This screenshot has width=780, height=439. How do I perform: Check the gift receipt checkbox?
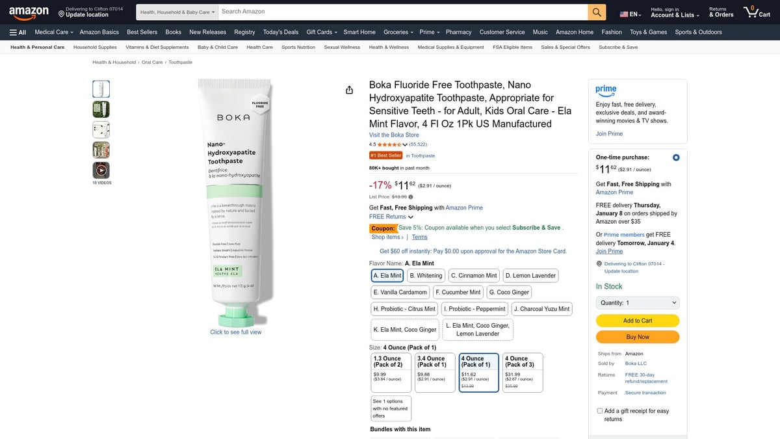point(599,410)
